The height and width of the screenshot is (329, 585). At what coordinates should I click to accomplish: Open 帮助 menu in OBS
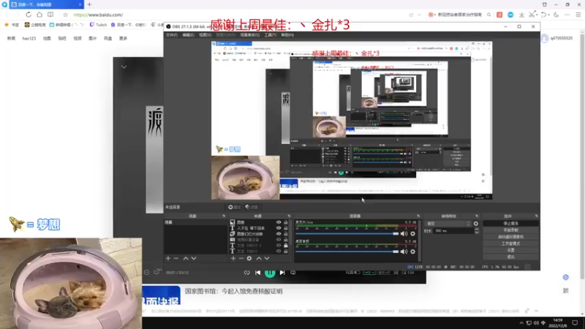pos(287,34)
